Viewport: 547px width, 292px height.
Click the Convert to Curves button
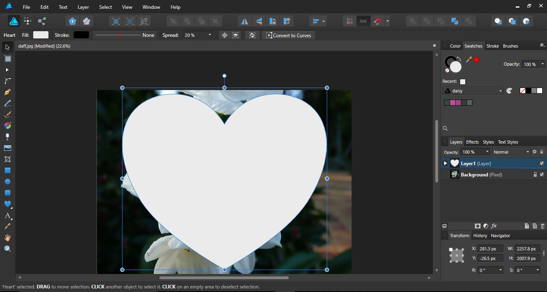[288, 35]
